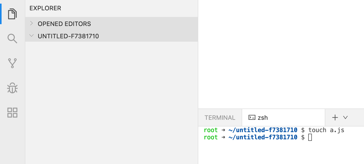The image size is (364, 164).
Task: Click the touch a.js command text
Action: (x=326, y=130)
